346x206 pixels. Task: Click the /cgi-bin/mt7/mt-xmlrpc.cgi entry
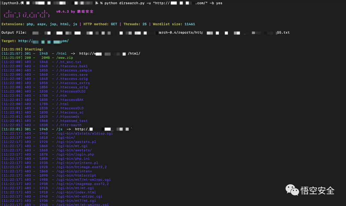tap(83, 179)
